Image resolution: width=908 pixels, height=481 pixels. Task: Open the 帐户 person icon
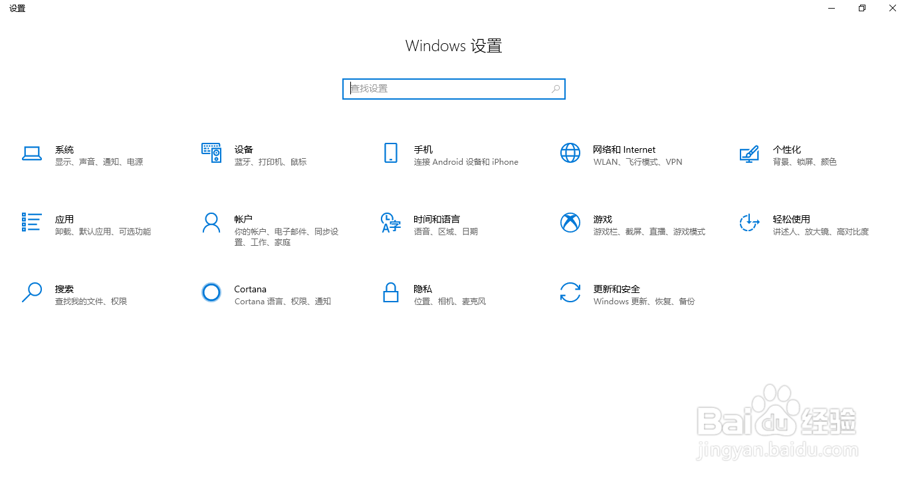pos(211,223)
